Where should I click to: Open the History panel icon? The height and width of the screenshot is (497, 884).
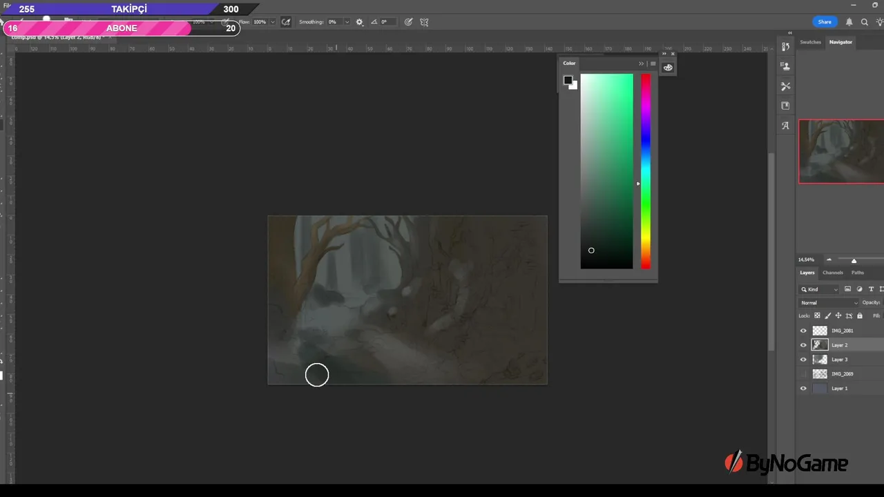(x=785, y=47)
